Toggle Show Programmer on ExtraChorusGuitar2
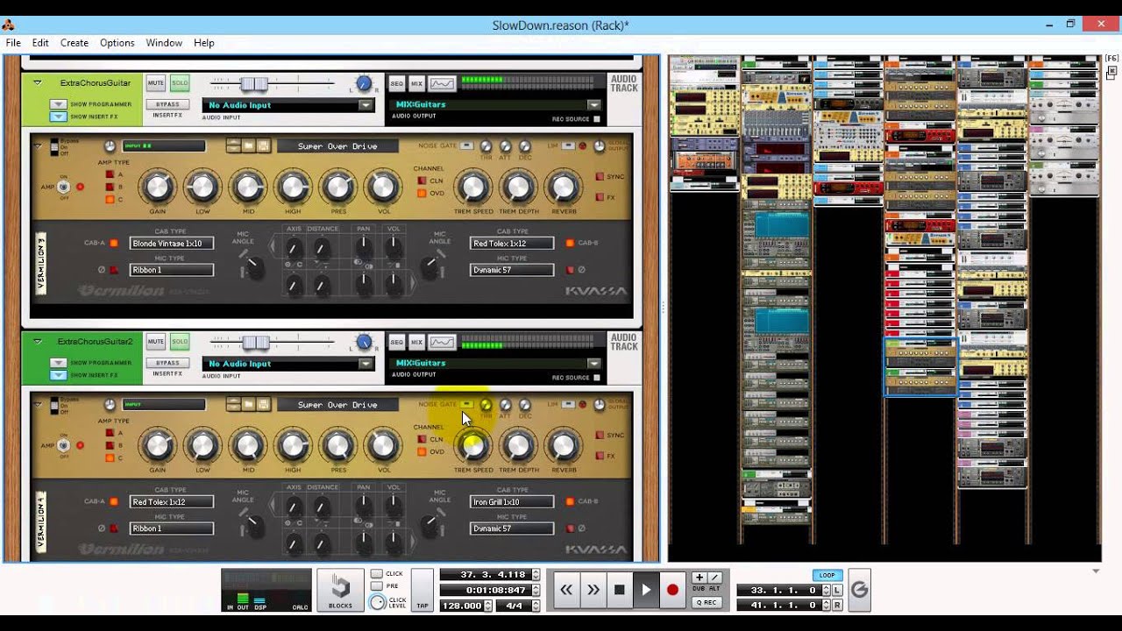Screen dimensions: 1122x631 tap(58, 362)
